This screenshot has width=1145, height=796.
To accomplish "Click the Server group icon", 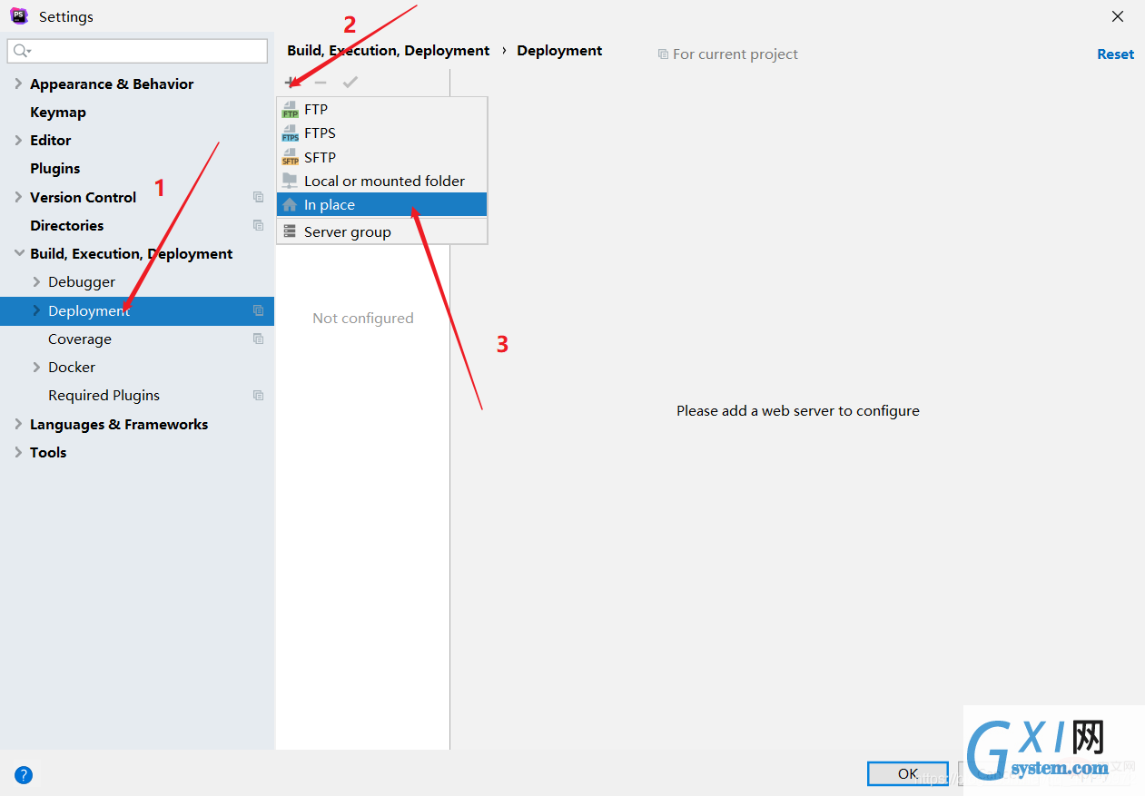I will (x=290, y=231).
